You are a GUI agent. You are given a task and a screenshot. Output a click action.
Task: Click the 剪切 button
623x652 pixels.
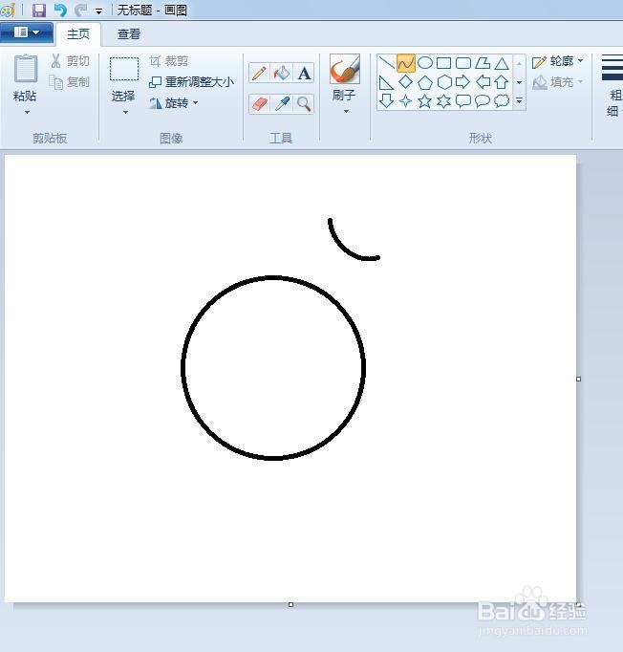[70, 61]
